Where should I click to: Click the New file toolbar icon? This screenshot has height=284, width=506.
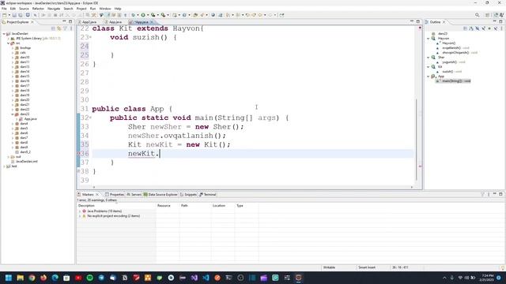coord(4,15)
